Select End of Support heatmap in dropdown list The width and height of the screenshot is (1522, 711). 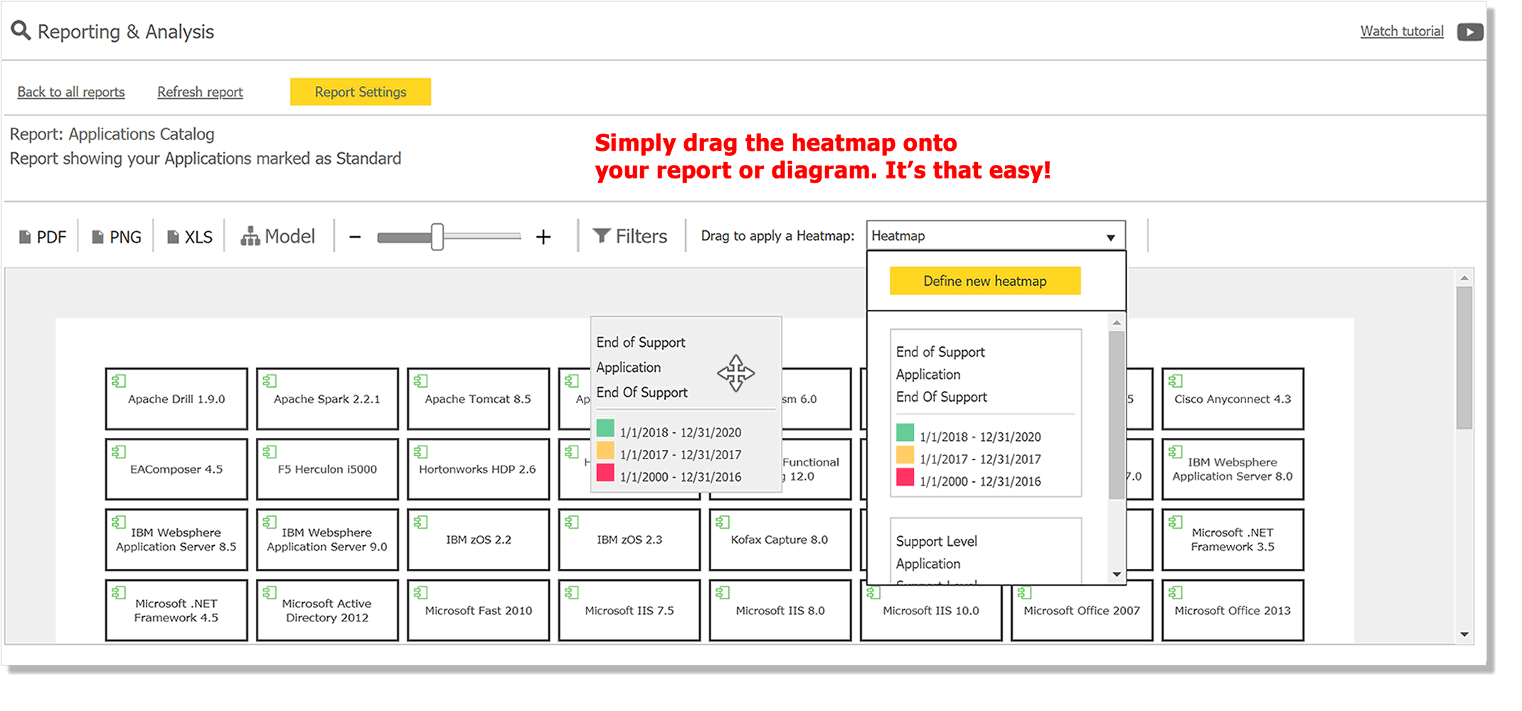click(x=986, y=412)
